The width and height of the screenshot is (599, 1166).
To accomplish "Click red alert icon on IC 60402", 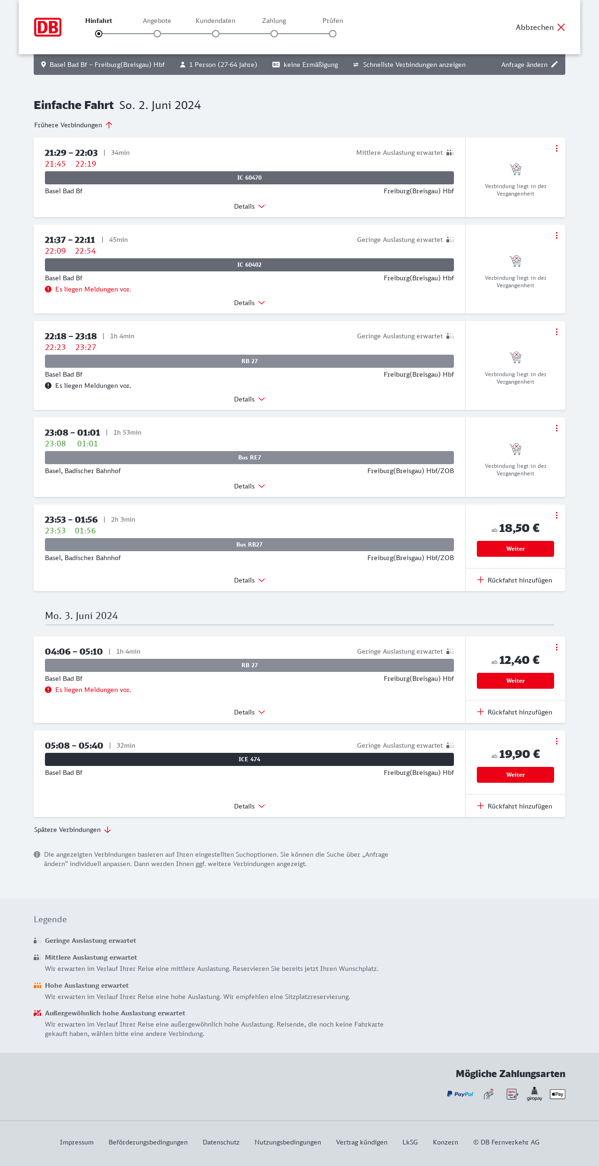I will 48,289.
